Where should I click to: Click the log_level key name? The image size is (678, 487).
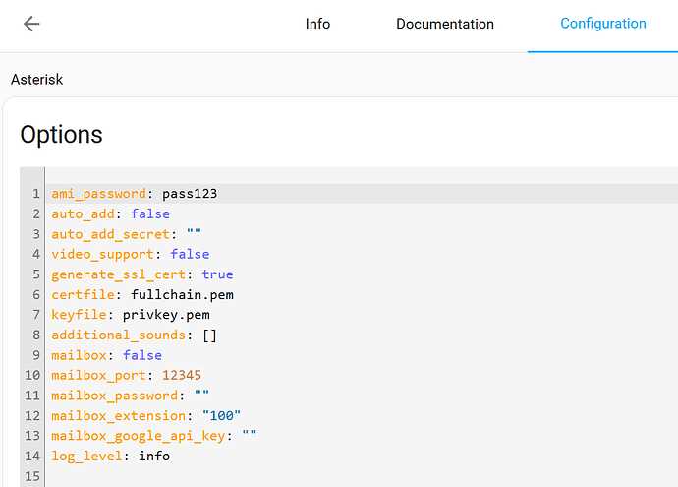point(86,456)
